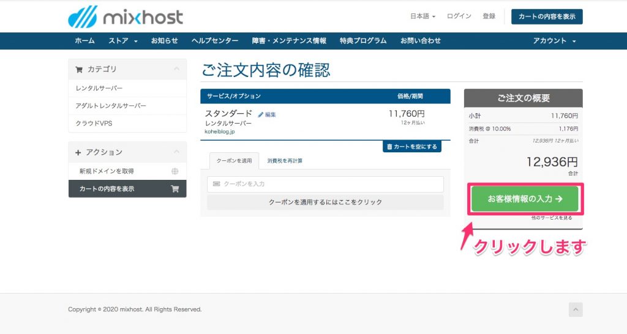Click the globe icon beside 新規ドメインを取得

click(x=175, y=171)
